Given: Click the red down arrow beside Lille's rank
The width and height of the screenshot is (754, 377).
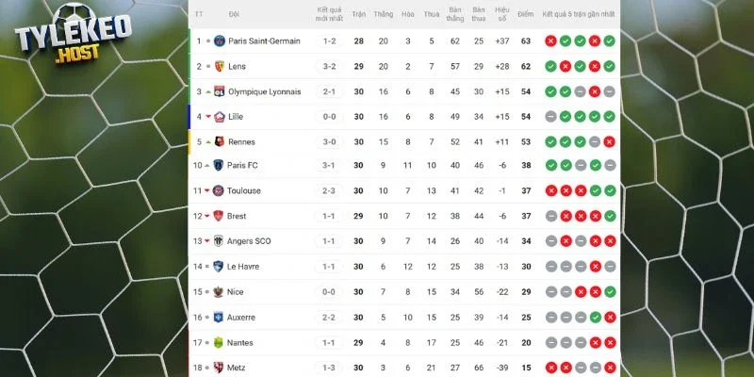Looking at the screenshot, I should (208, 117).
